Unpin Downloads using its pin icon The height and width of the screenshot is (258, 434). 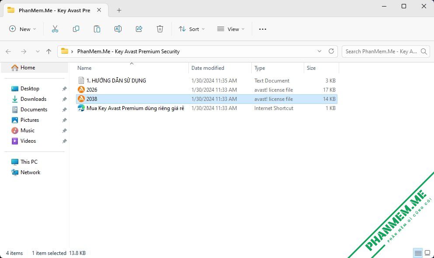64,99
